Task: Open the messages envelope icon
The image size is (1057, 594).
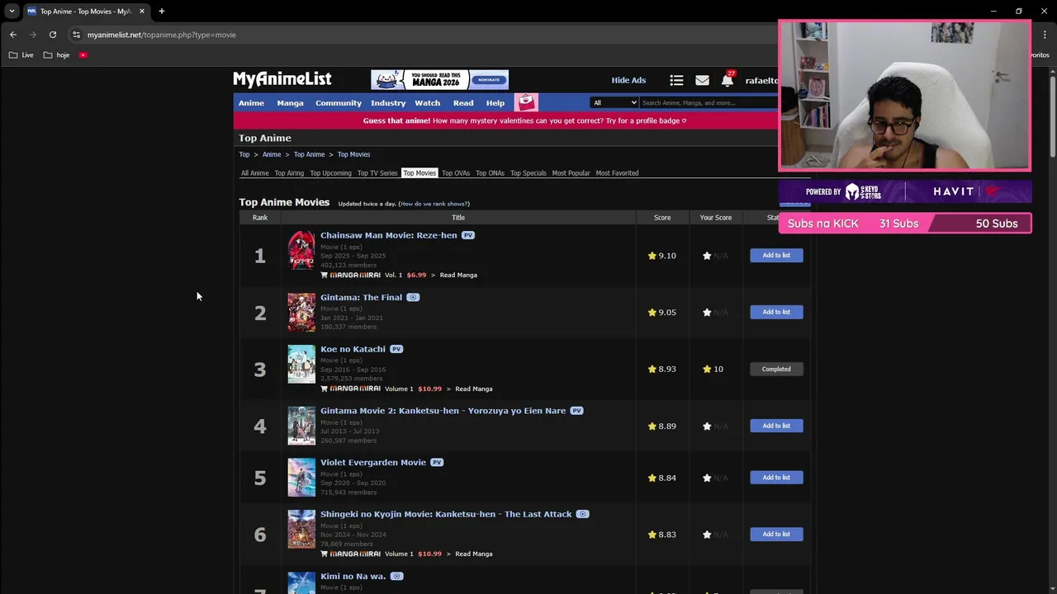Action: tap(702, 80)
